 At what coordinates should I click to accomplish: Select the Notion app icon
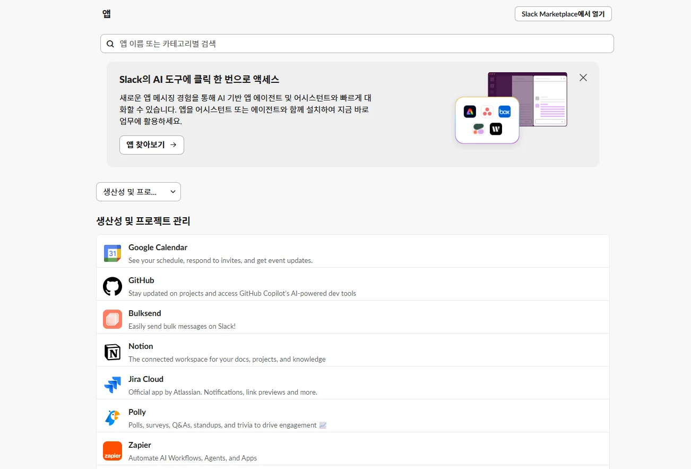click(x=113, y=352)
